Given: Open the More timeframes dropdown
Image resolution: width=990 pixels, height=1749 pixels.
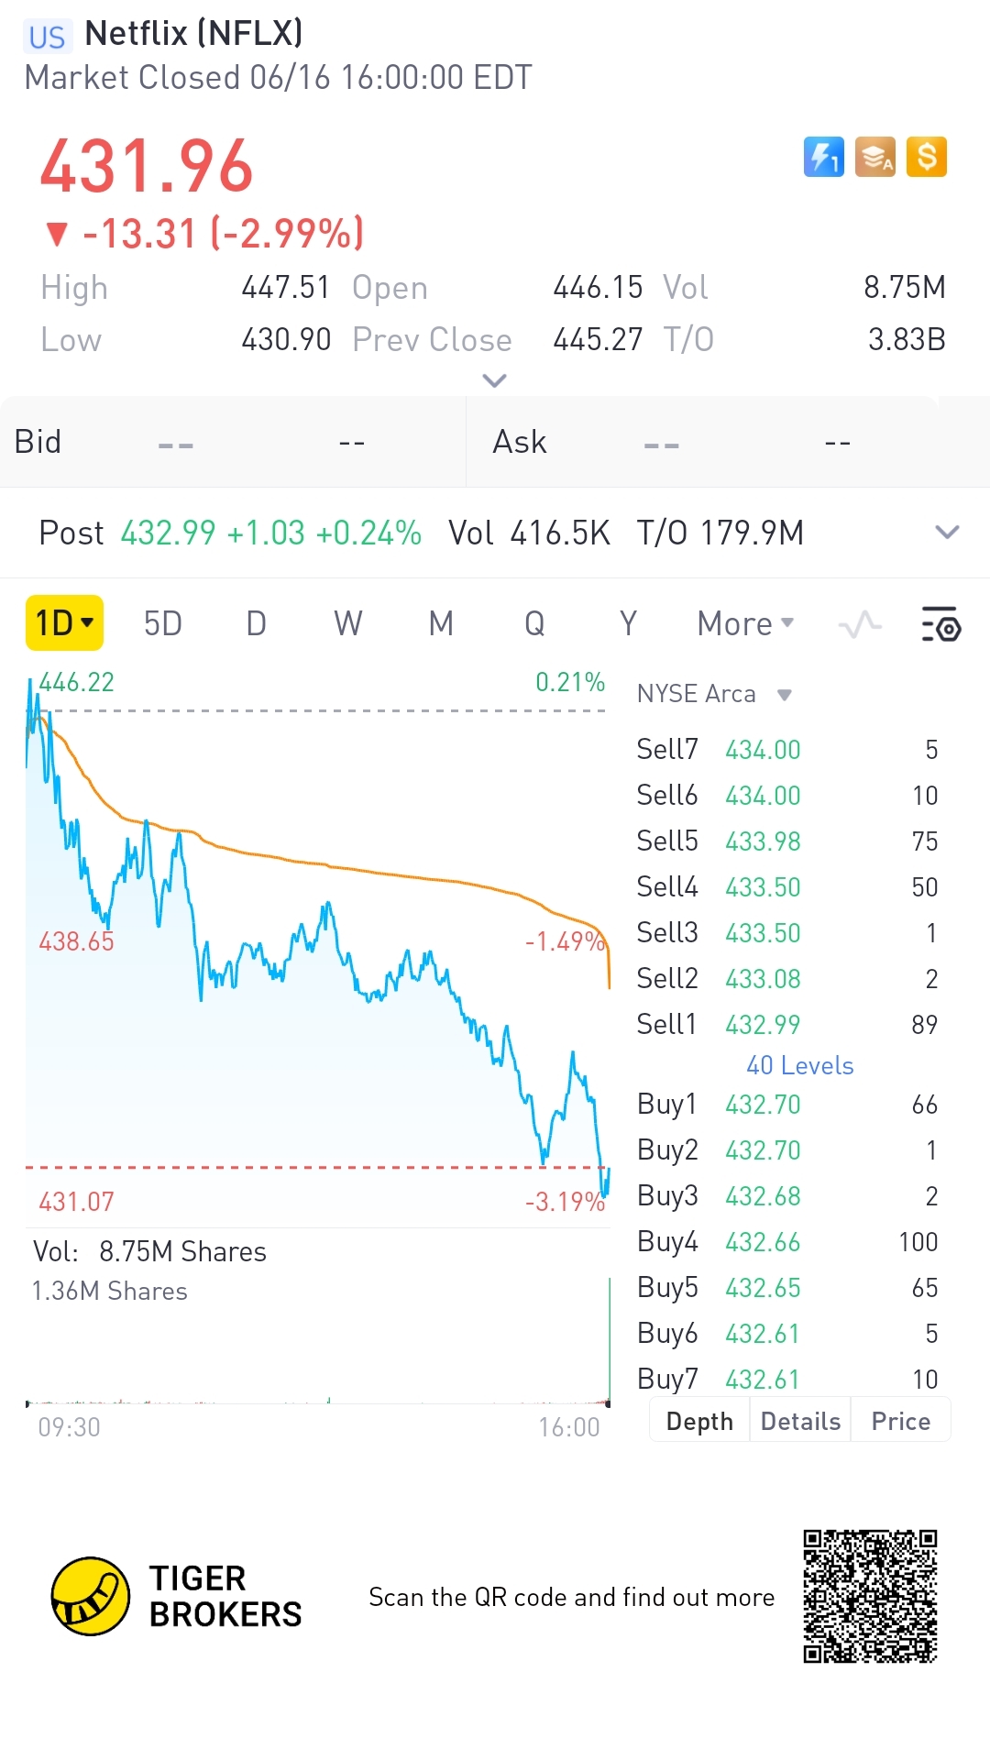Looking at the screenshot, I should [745, 624].
